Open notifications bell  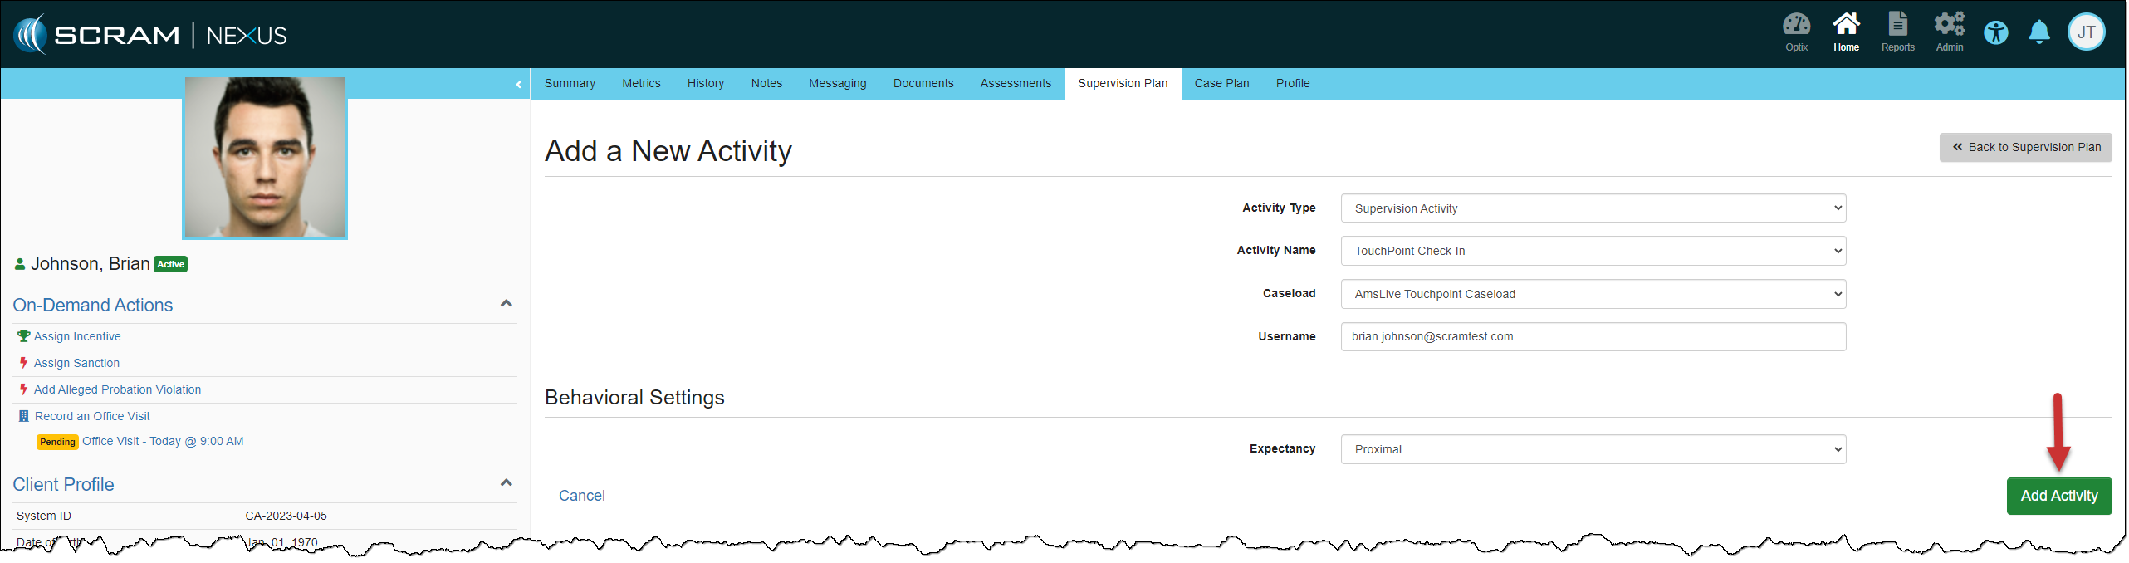(2039, 33)
